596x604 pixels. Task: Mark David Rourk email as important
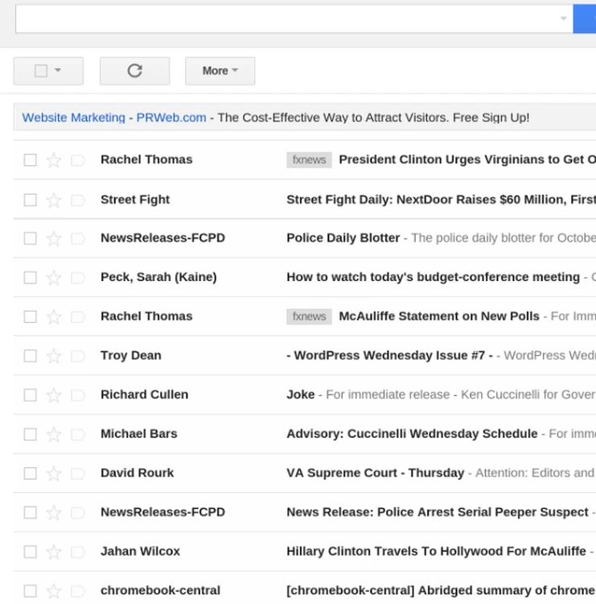[x=78, y=474]
